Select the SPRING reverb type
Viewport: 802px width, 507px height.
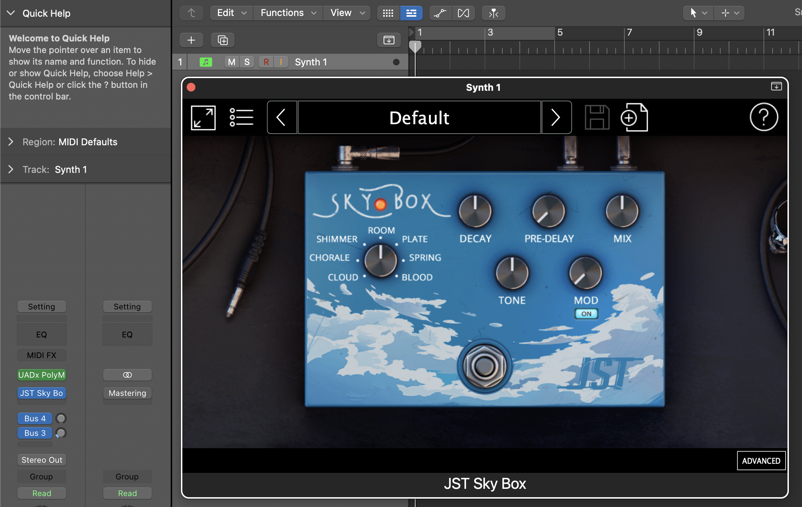pos(425,257)
